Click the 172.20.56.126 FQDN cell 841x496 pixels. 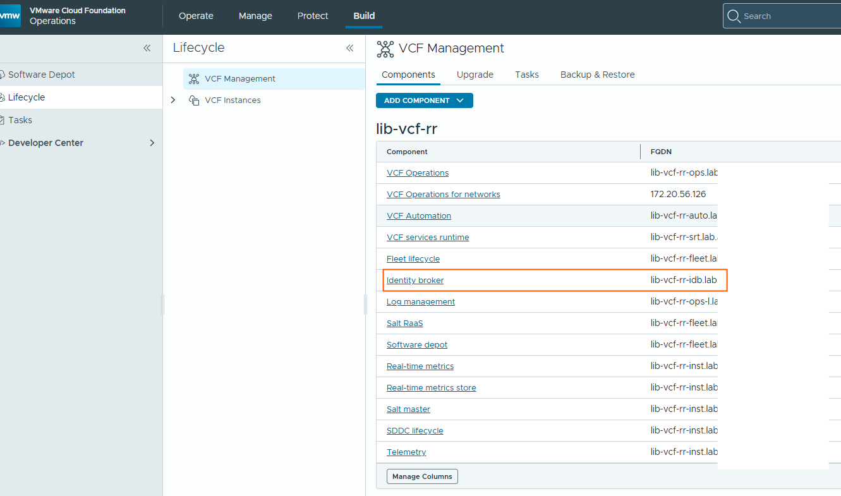(x=679, y=195)
